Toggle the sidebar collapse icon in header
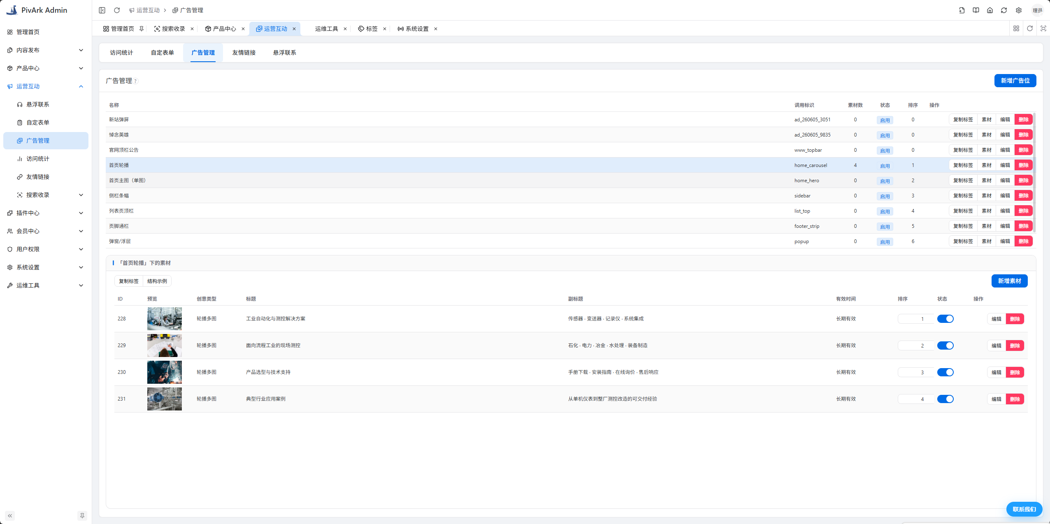This screenshot has width=1050, height=524. coord(102,10)
